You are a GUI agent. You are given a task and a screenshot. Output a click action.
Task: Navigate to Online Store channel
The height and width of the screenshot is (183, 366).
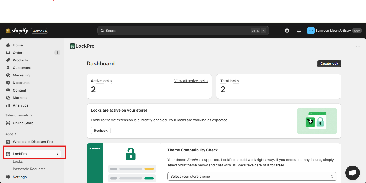(23, 123)
